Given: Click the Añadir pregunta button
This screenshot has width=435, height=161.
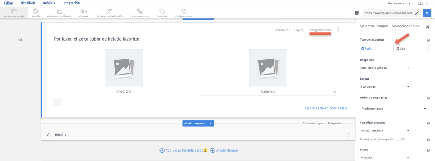Looking at the screenshot, I should 195,123.
